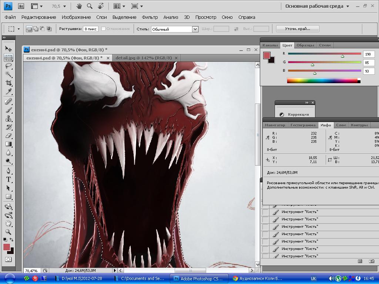
Task: Select the Magic Wand tool
Action: click(x=9, y=74)
